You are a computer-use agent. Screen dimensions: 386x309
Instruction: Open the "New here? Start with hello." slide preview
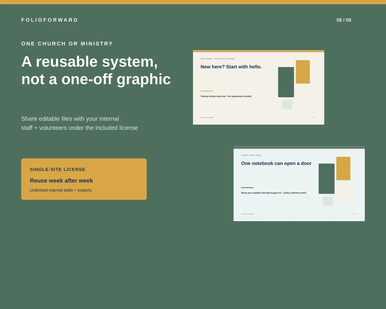[259, 88]
